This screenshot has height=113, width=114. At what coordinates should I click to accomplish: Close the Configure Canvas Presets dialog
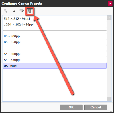(110, 3)
